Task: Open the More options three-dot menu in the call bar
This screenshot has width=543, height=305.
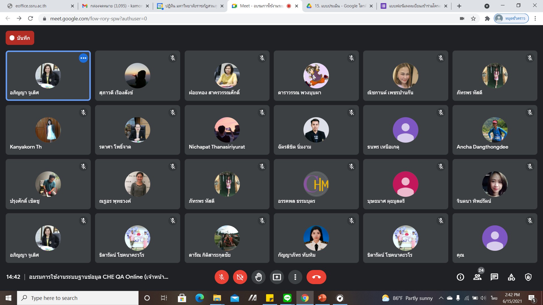Action: (x=295, y=277)
